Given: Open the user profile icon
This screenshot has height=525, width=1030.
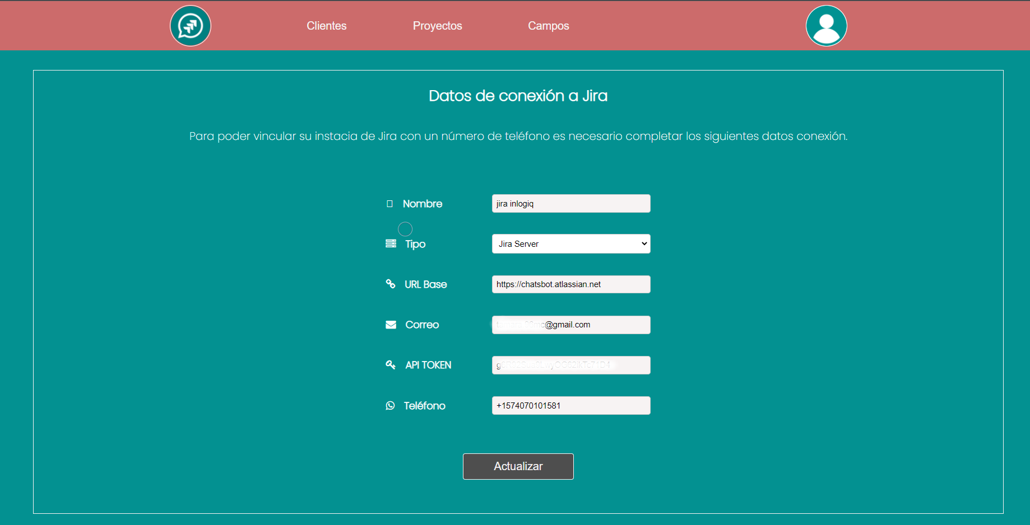Looking at the screenshot, I should (826, 25).
